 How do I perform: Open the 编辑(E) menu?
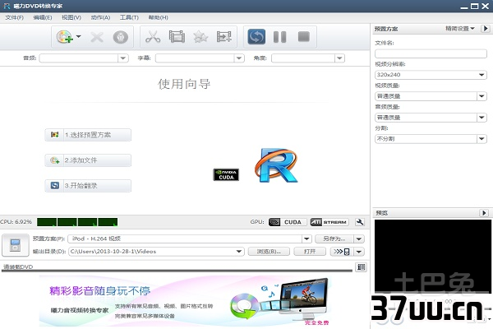click(x=43, y=17)
